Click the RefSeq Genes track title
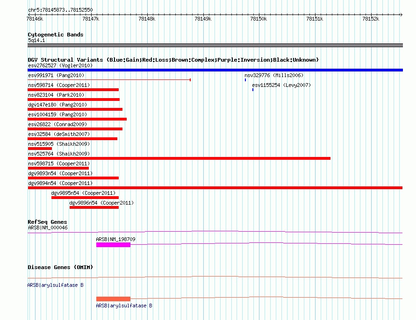 (47, 222)
